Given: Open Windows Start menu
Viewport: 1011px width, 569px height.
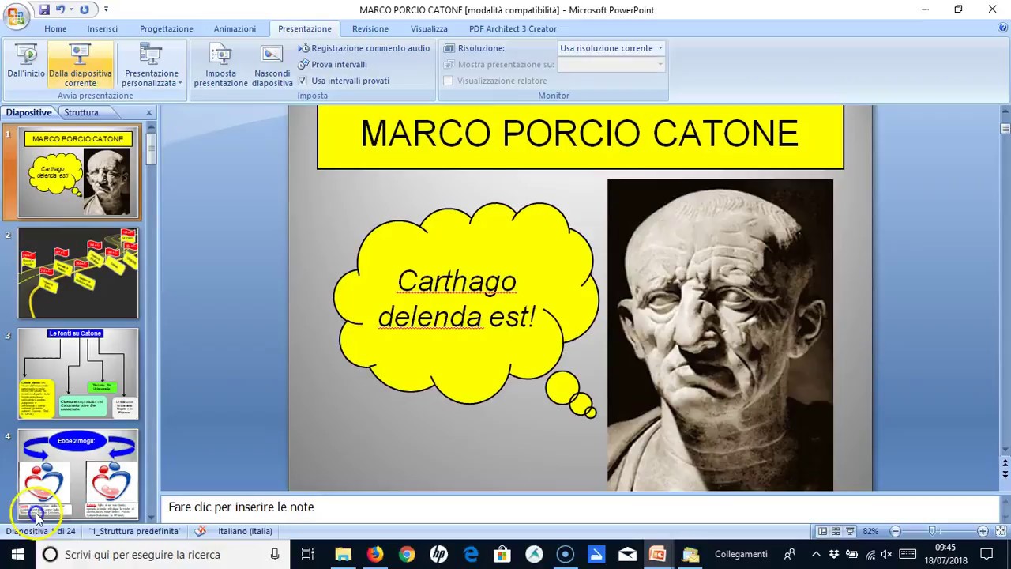Looking at the screenshot, I should 17,554.
